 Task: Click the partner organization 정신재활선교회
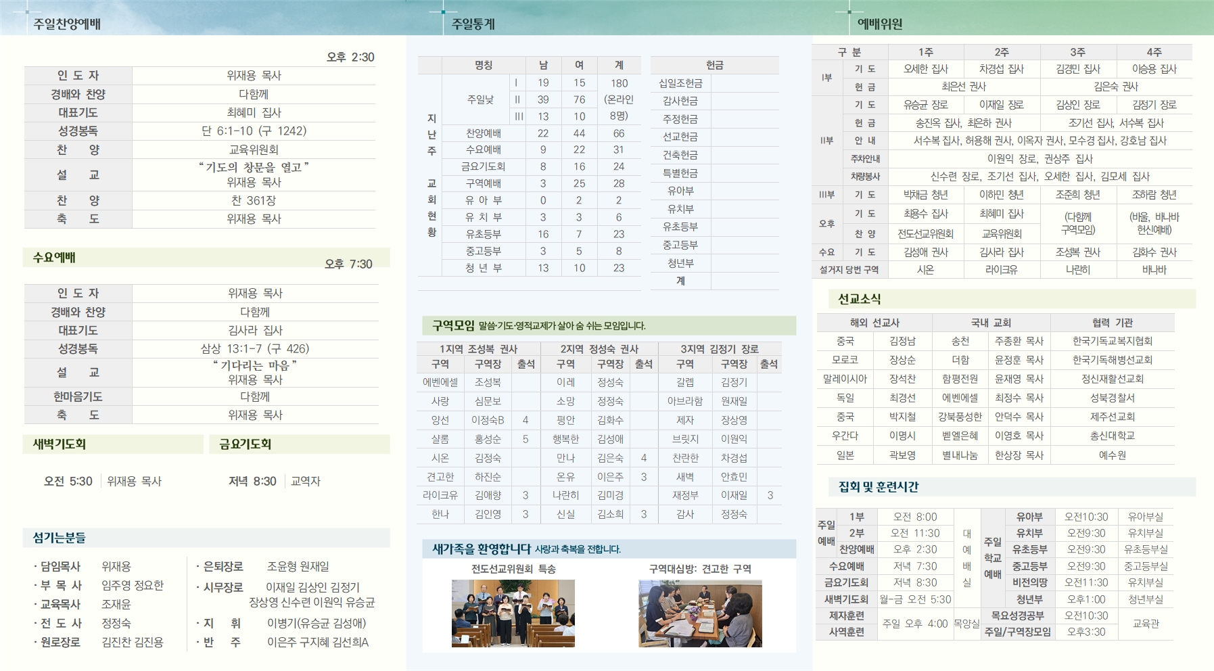coord(1112,379)
